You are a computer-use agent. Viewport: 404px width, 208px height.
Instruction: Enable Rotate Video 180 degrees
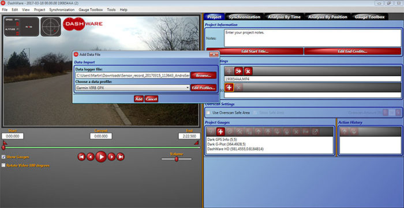click(3, 165)
